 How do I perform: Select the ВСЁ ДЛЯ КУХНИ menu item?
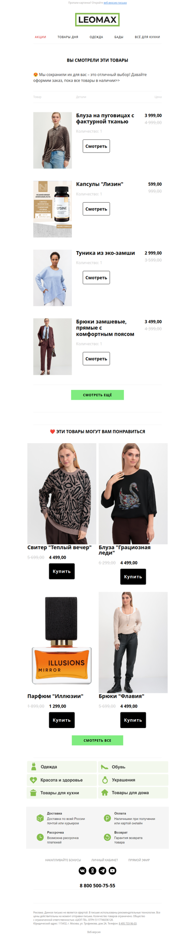click(147, 37)
